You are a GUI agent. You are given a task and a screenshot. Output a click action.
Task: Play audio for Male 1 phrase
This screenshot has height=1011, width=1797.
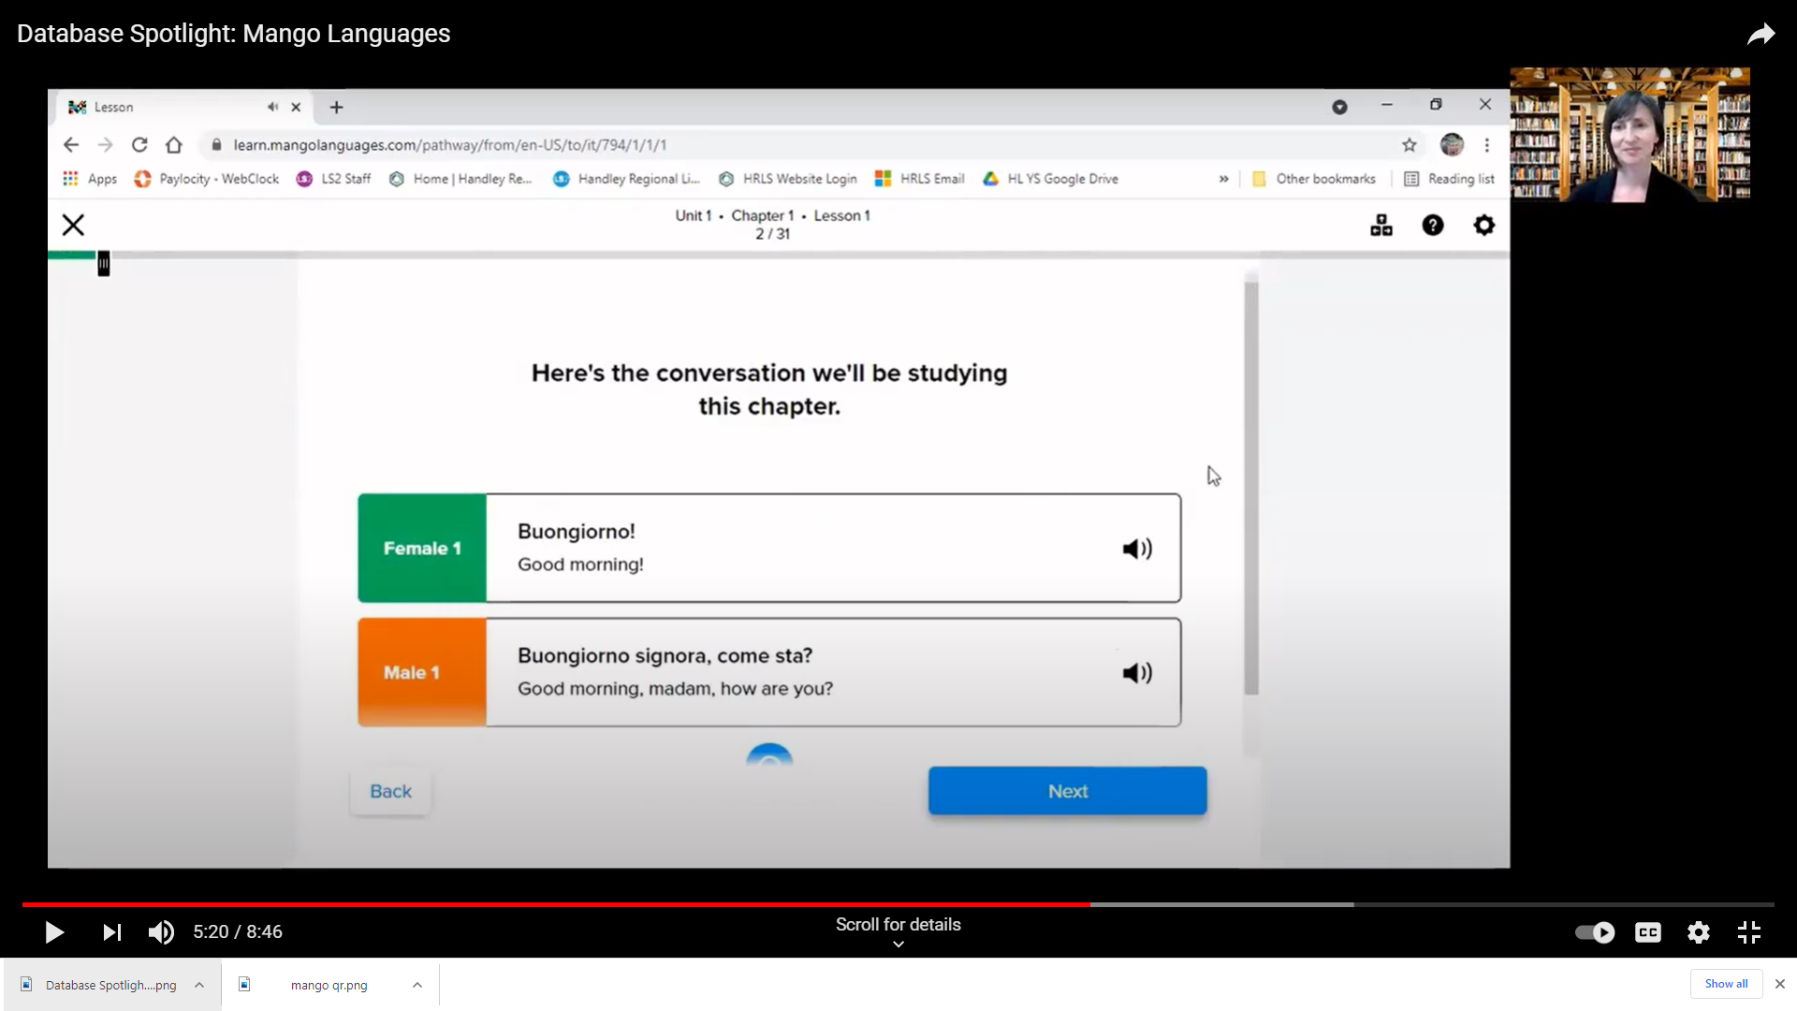pyautogui.click(x=1137, y=673)
